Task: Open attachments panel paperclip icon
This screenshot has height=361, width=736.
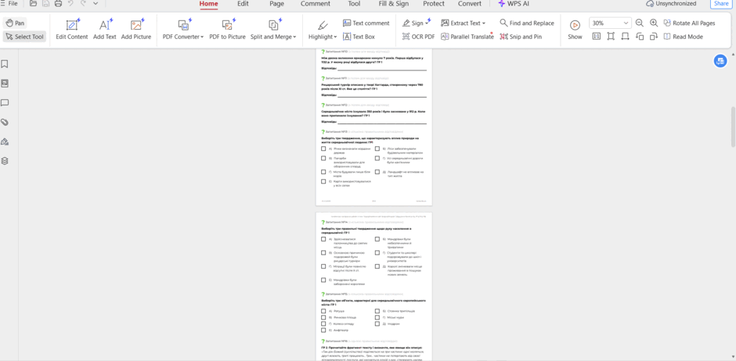Action: (x=5, y=122)
